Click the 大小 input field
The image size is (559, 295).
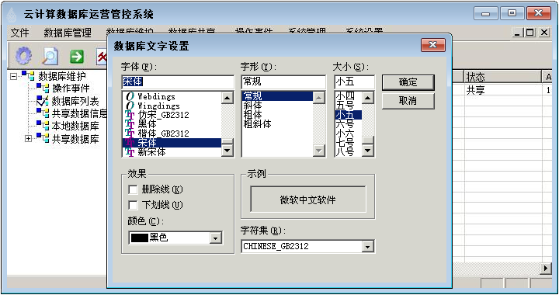pos(354,82)
